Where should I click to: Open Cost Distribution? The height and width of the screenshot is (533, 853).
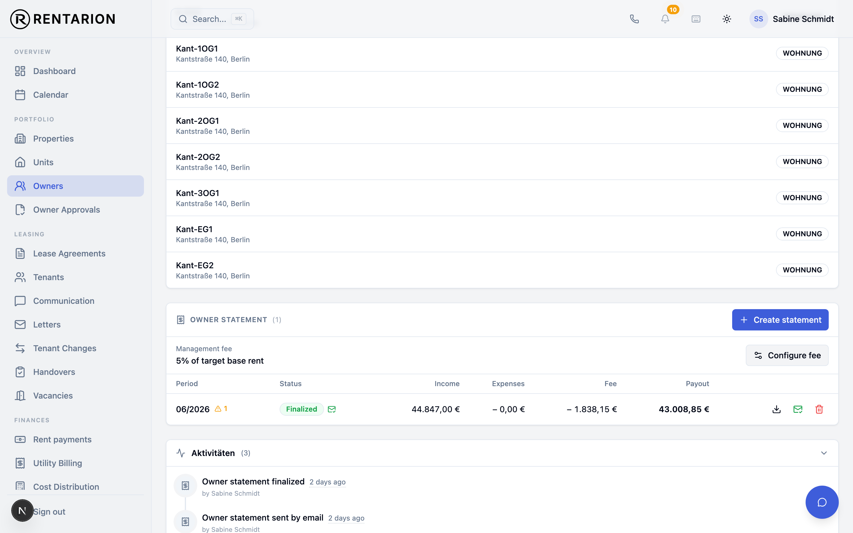coord(76,487)
